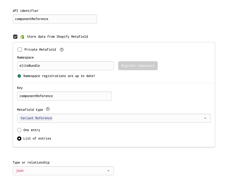Click the Shopify bag icon
The image size is (230, 176).
pyautogui.click(x=22, y=37)
